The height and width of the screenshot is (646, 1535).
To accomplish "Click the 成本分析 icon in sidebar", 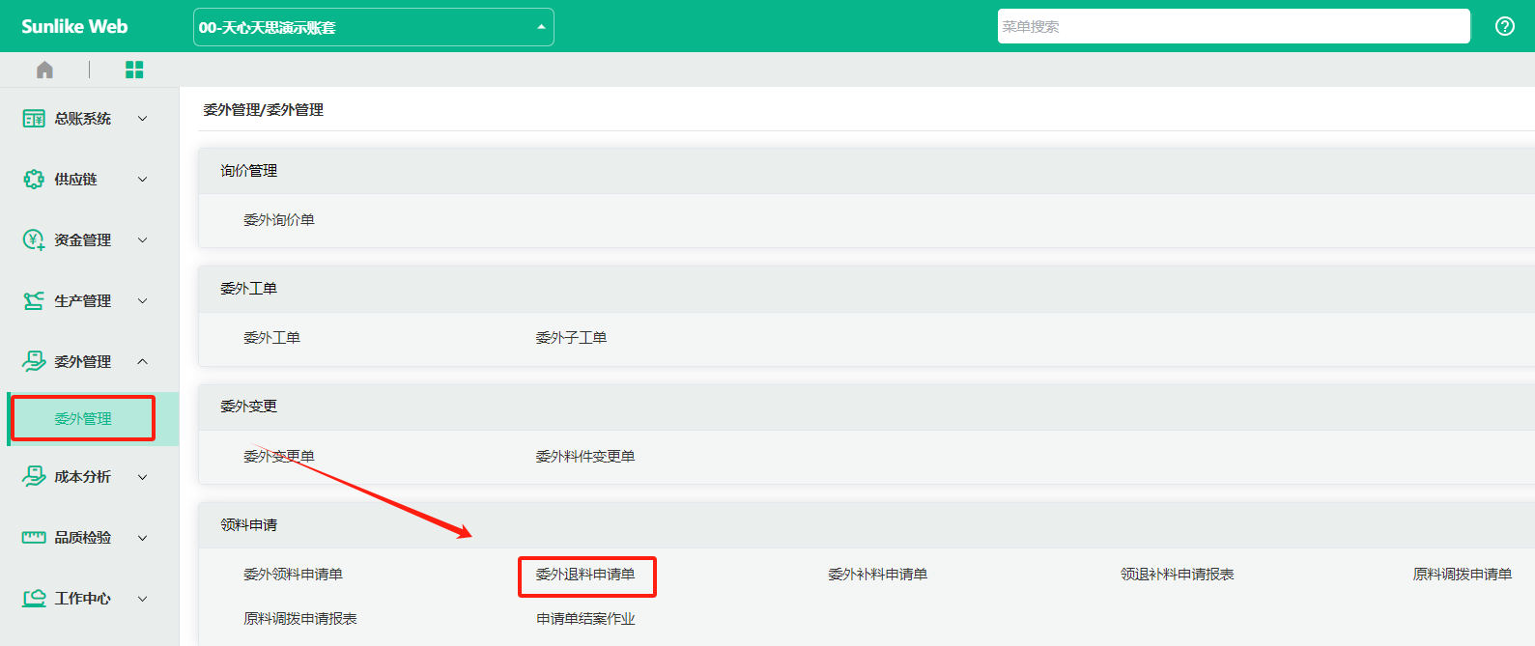I will click(x=34, y=477).
